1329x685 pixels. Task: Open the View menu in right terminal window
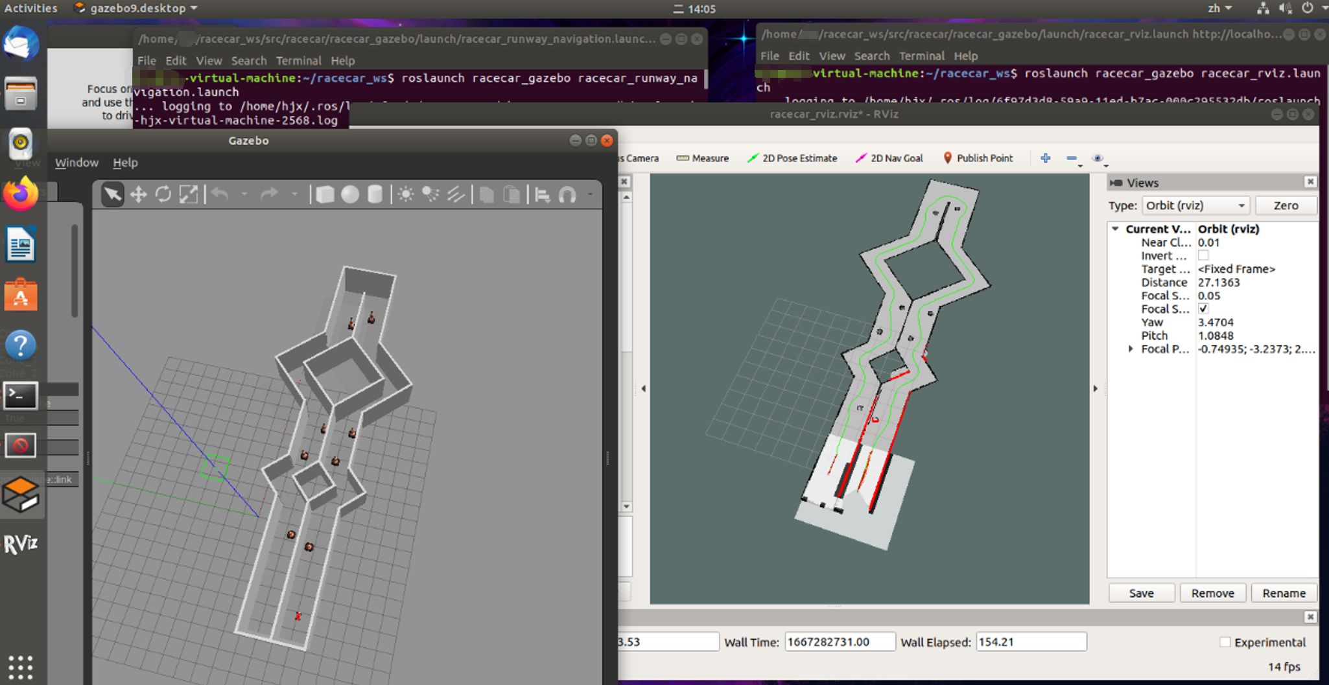[x=832, y=56]
